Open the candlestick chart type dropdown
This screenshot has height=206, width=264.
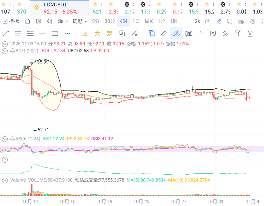click(63, 21)
